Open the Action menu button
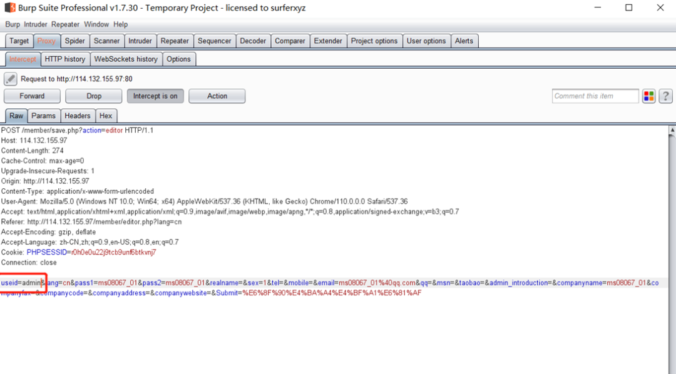 point(217,96)
